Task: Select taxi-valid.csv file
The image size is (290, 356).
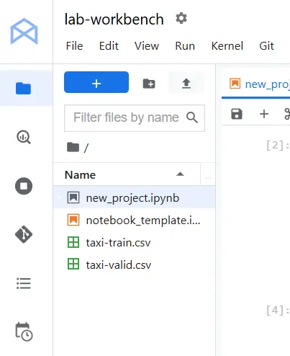Action: click(x=135, y=264)
